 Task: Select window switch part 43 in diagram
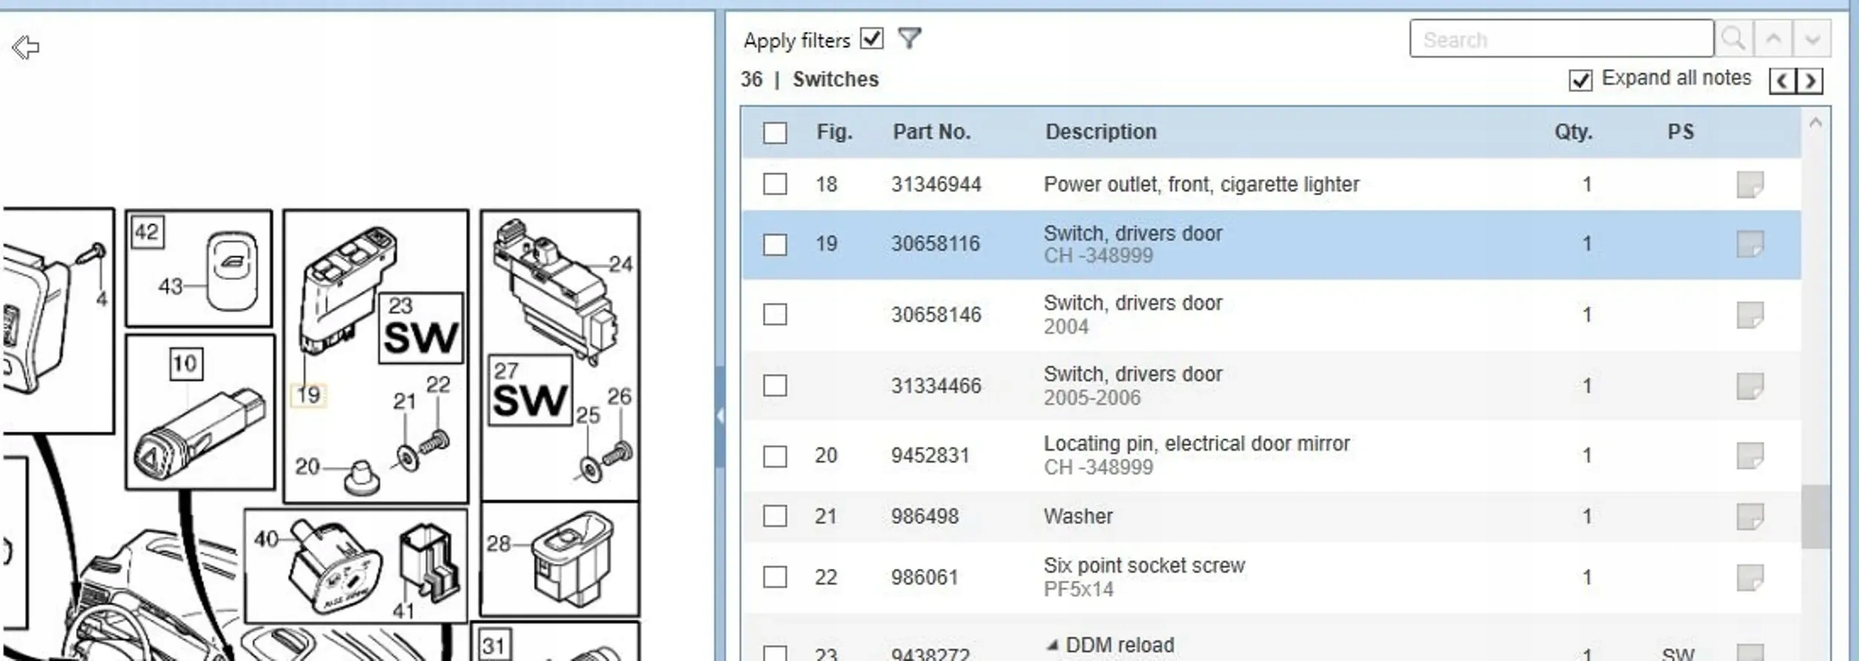click(232, 270)
